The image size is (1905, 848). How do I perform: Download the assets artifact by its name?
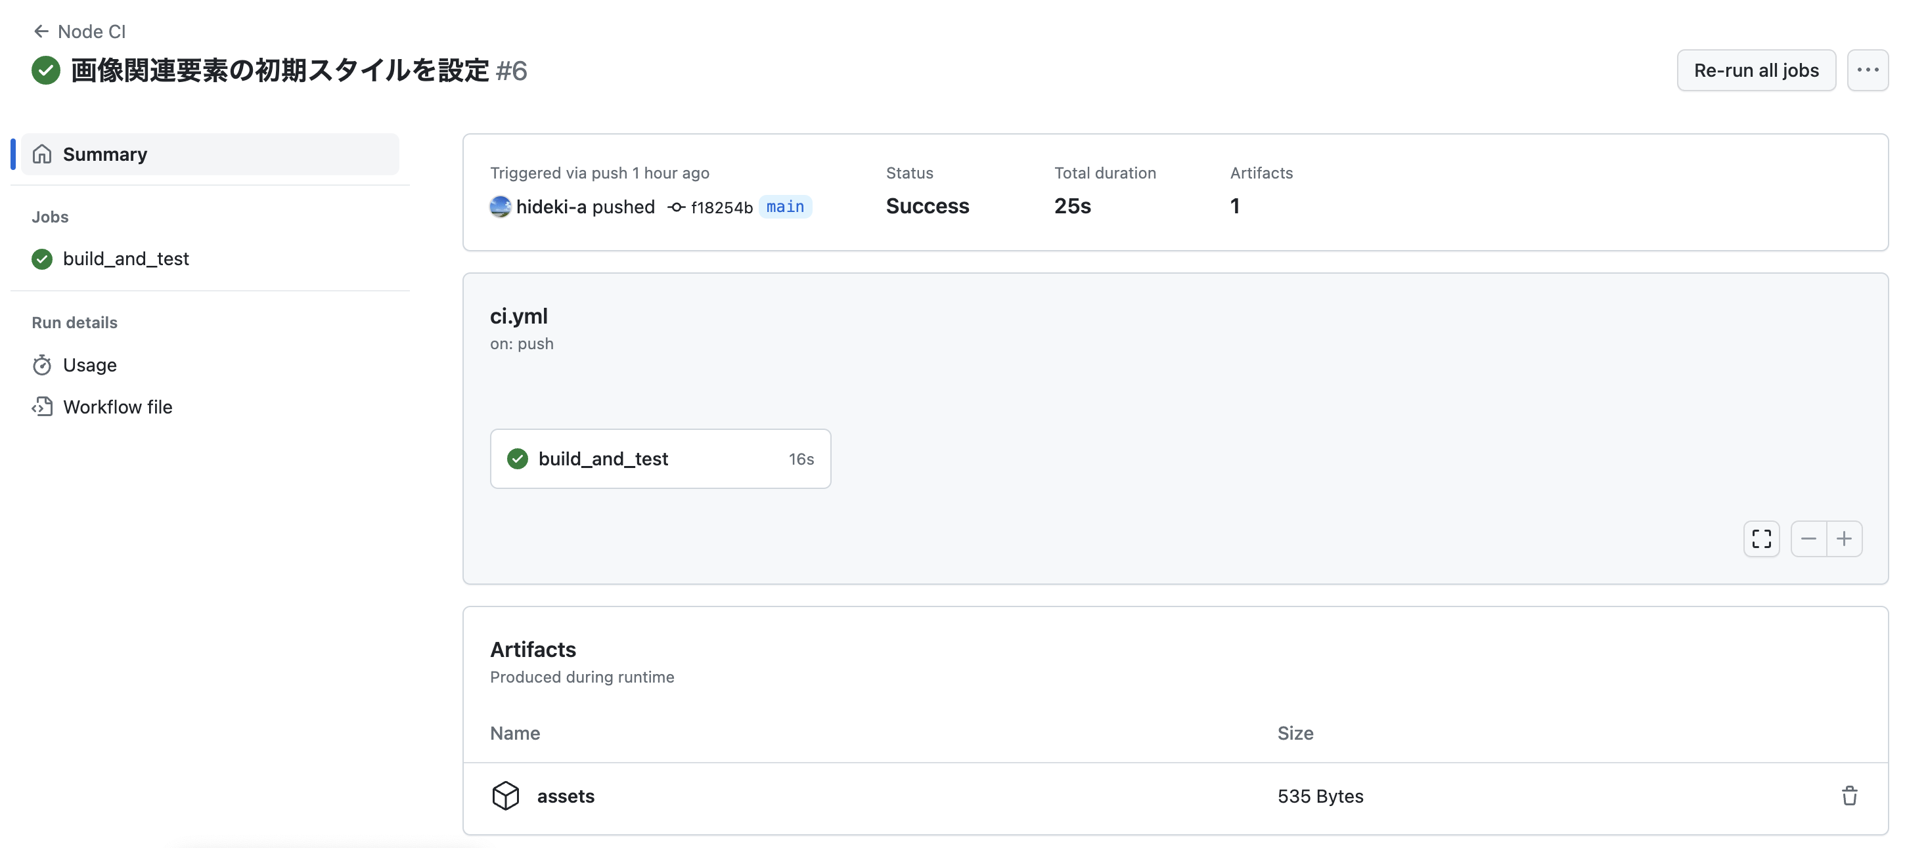tap(566, 795)
